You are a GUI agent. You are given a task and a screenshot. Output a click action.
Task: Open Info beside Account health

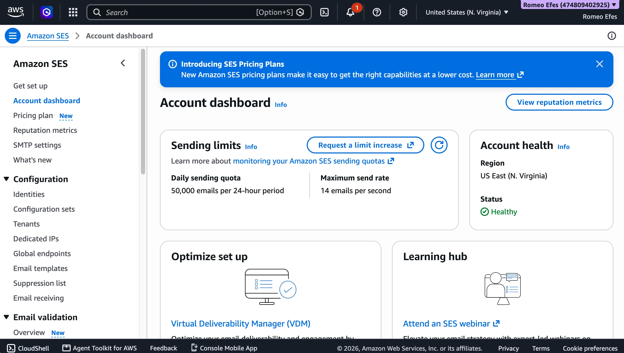(x=564, y=147)
